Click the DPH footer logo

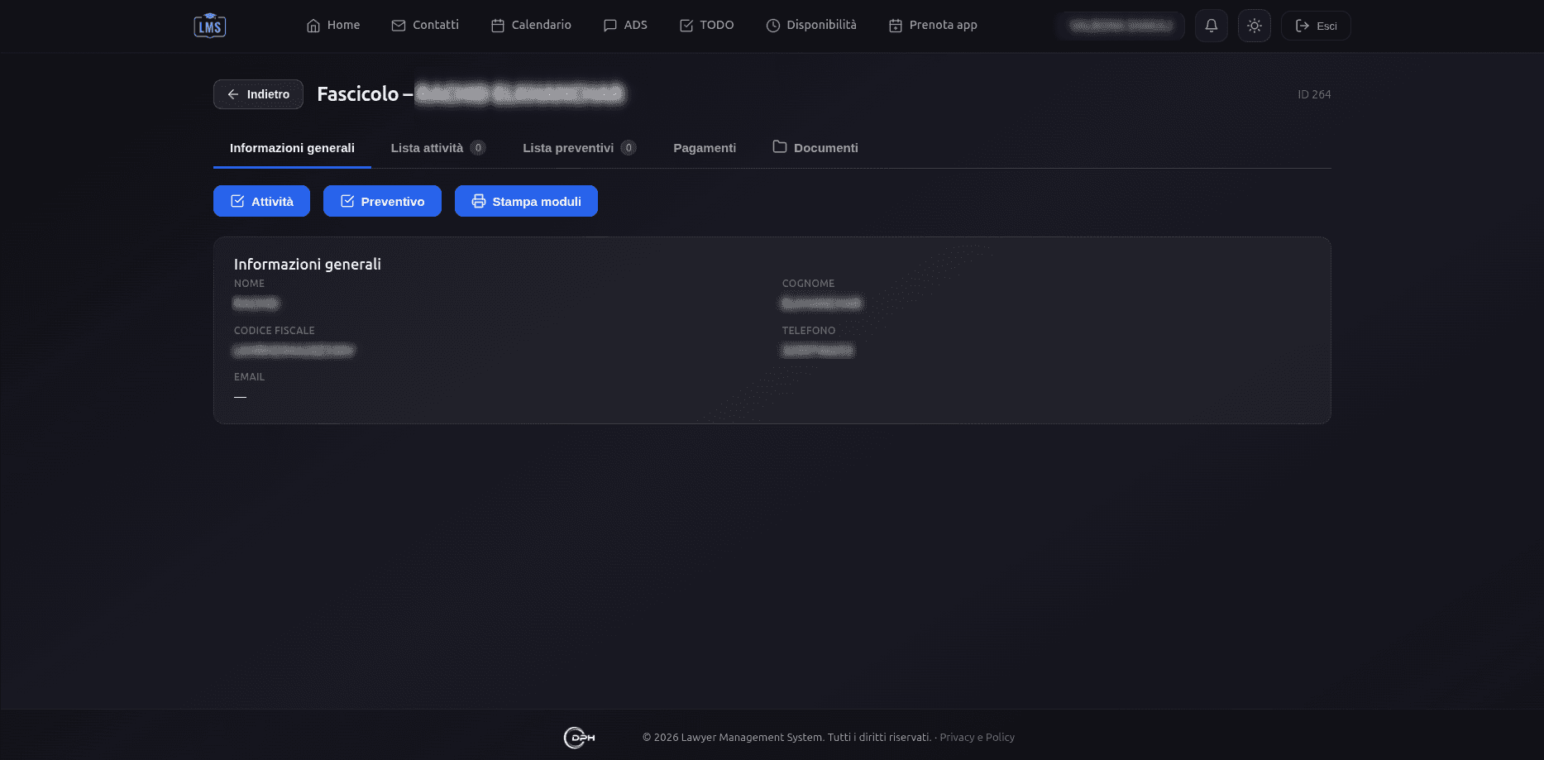pyautogui.click(x=579, y=738)
